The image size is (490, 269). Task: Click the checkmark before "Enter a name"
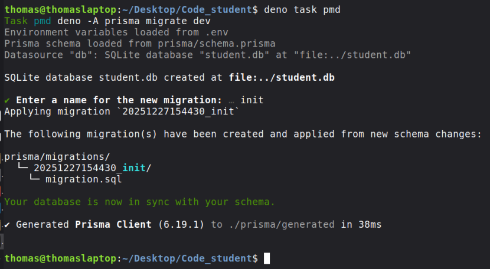7,100
